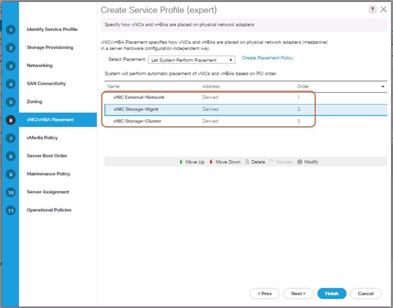393x308 pixels.
Task: Open the Select Placement dropdown
Action: (x=191, y=60)
